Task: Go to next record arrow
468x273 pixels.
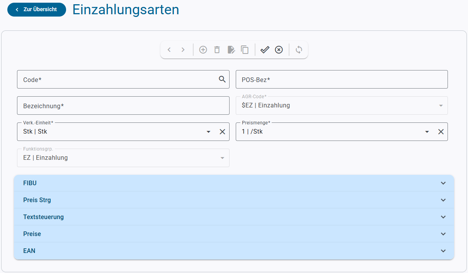Action: [x=183, y=50]
